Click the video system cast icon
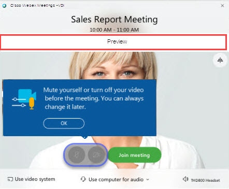The width and height of the screenshot is (229, 189). pos(10,179)
